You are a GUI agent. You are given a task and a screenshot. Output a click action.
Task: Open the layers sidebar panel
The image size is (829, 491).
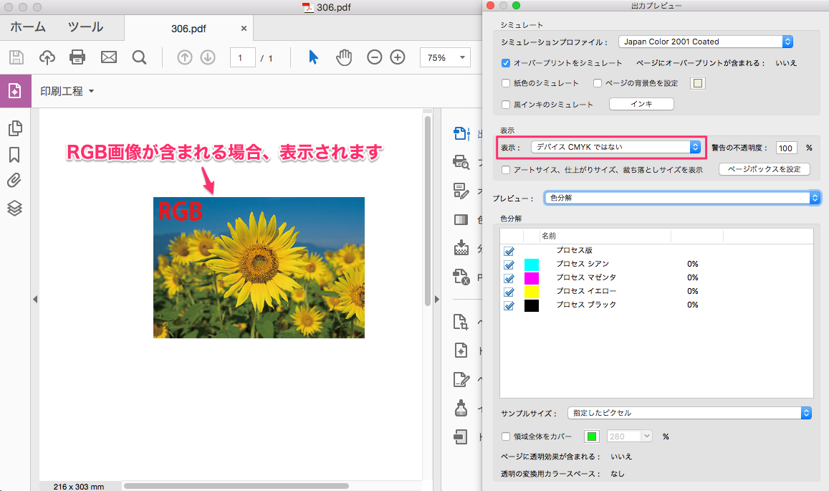coord(15,208)
